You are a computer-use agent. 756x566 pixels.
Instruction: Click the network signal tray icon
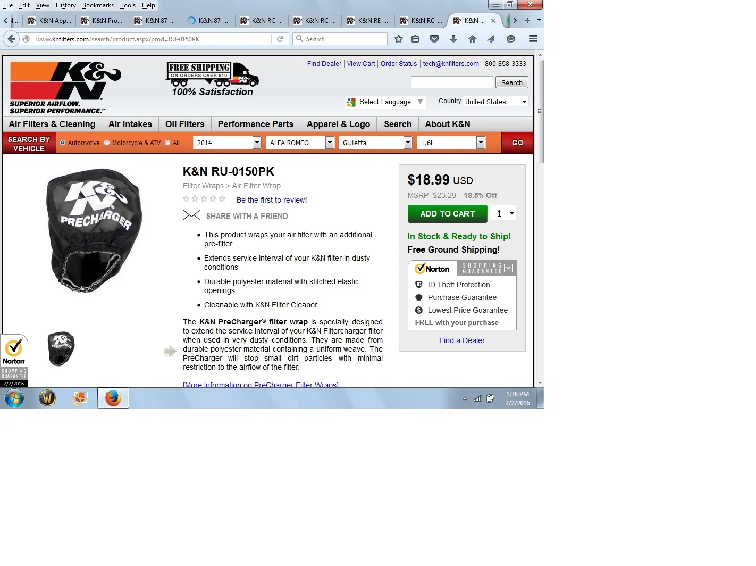pos(477,398)
